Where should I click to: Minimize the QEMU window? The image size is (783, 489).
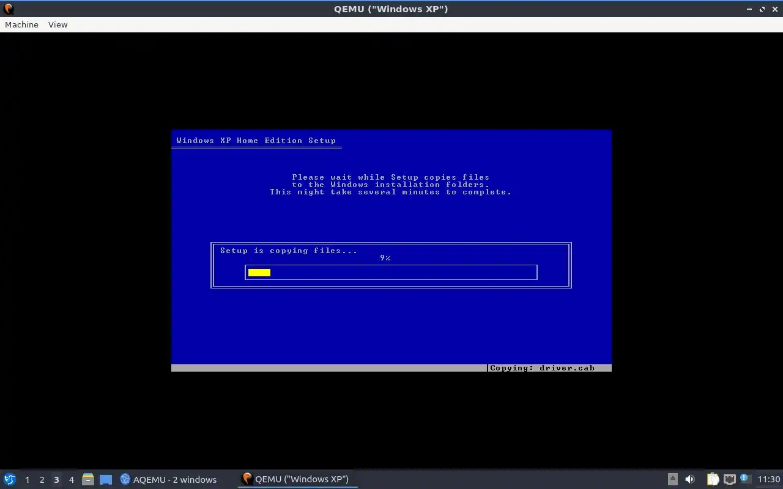(750, 9)
